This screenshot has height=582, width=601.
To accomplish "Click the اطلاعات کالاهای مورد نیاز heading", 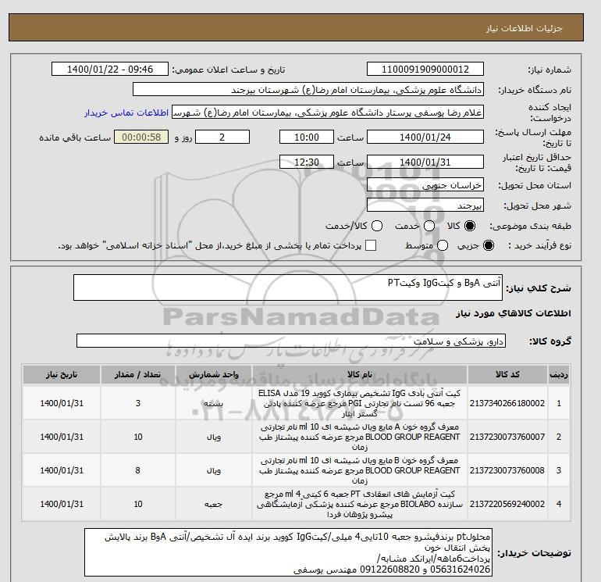I will [x=514, y=313].
